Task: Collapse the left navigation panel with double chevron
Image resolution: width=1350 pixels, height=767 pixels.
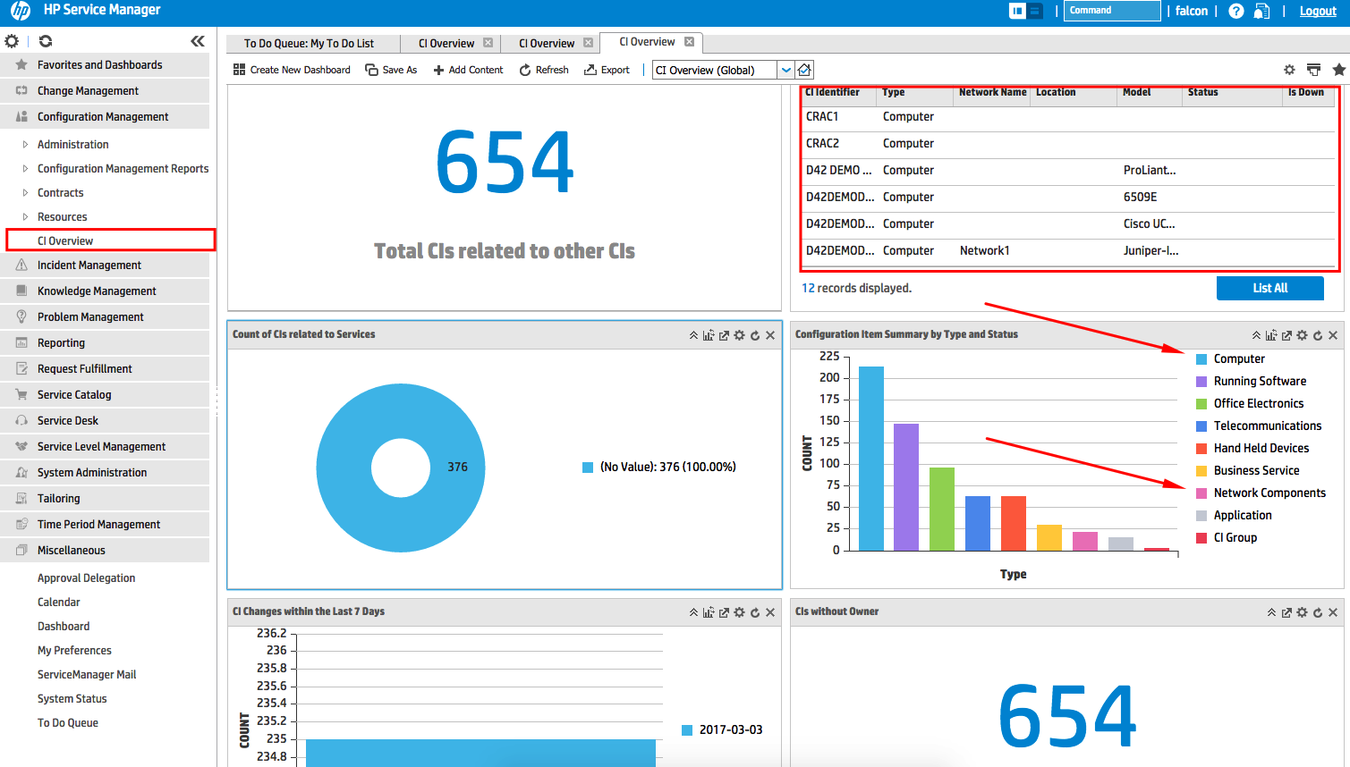Action: (x=198, y=39)
